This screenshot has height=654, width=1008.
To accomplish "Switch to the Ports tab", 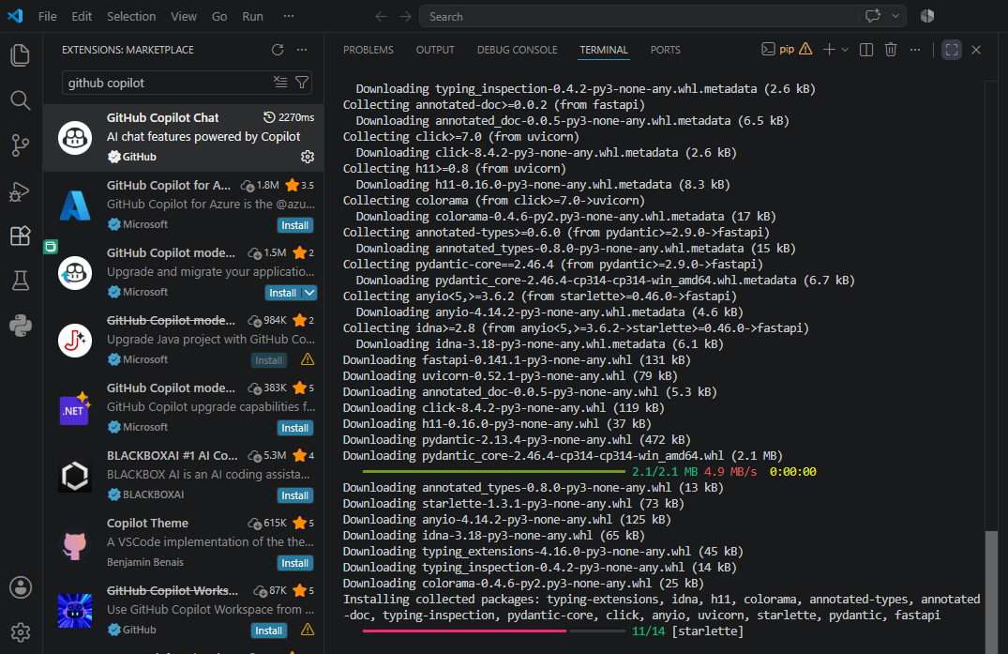I will pos(666,50).
